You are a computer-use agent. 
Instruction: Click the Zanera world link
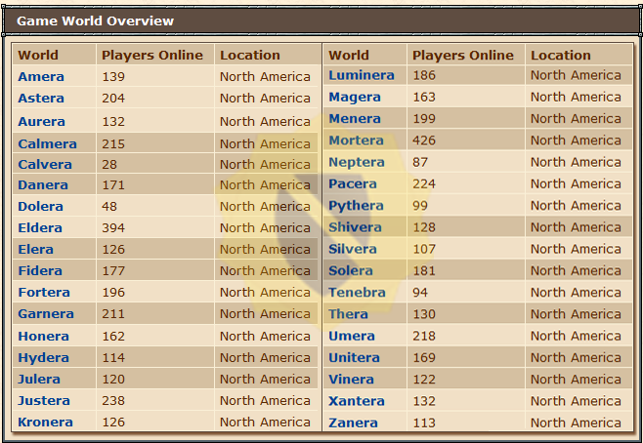[353, 423]
